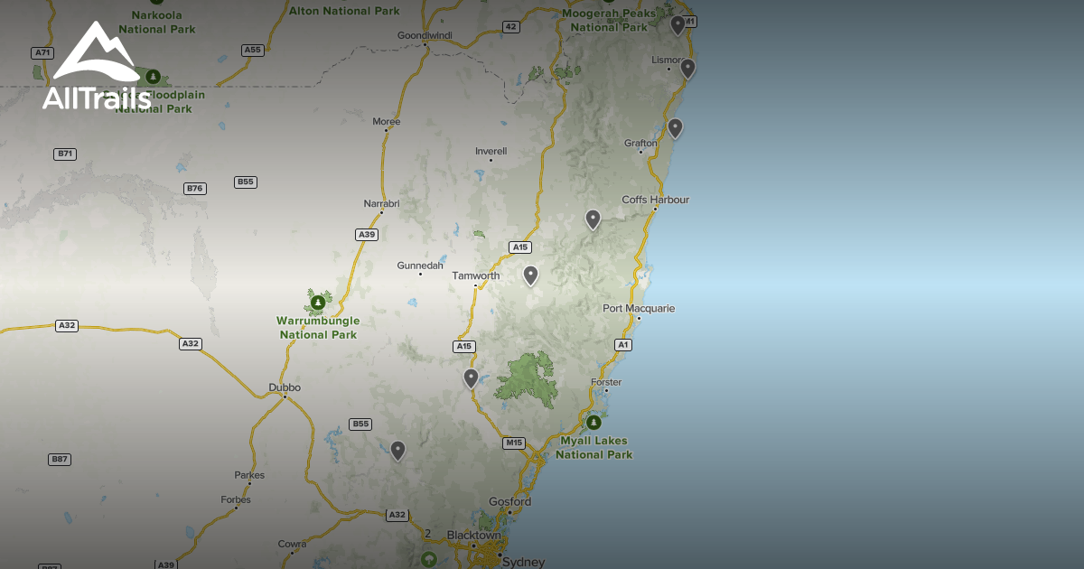Click the trail pin above Grafton
1084x569 pixels.
675,127
